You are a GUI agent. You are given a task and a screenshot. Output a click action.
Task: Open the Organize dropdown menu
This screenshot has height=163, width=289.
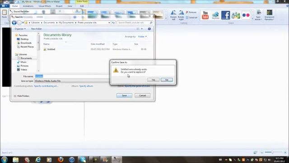20,29
